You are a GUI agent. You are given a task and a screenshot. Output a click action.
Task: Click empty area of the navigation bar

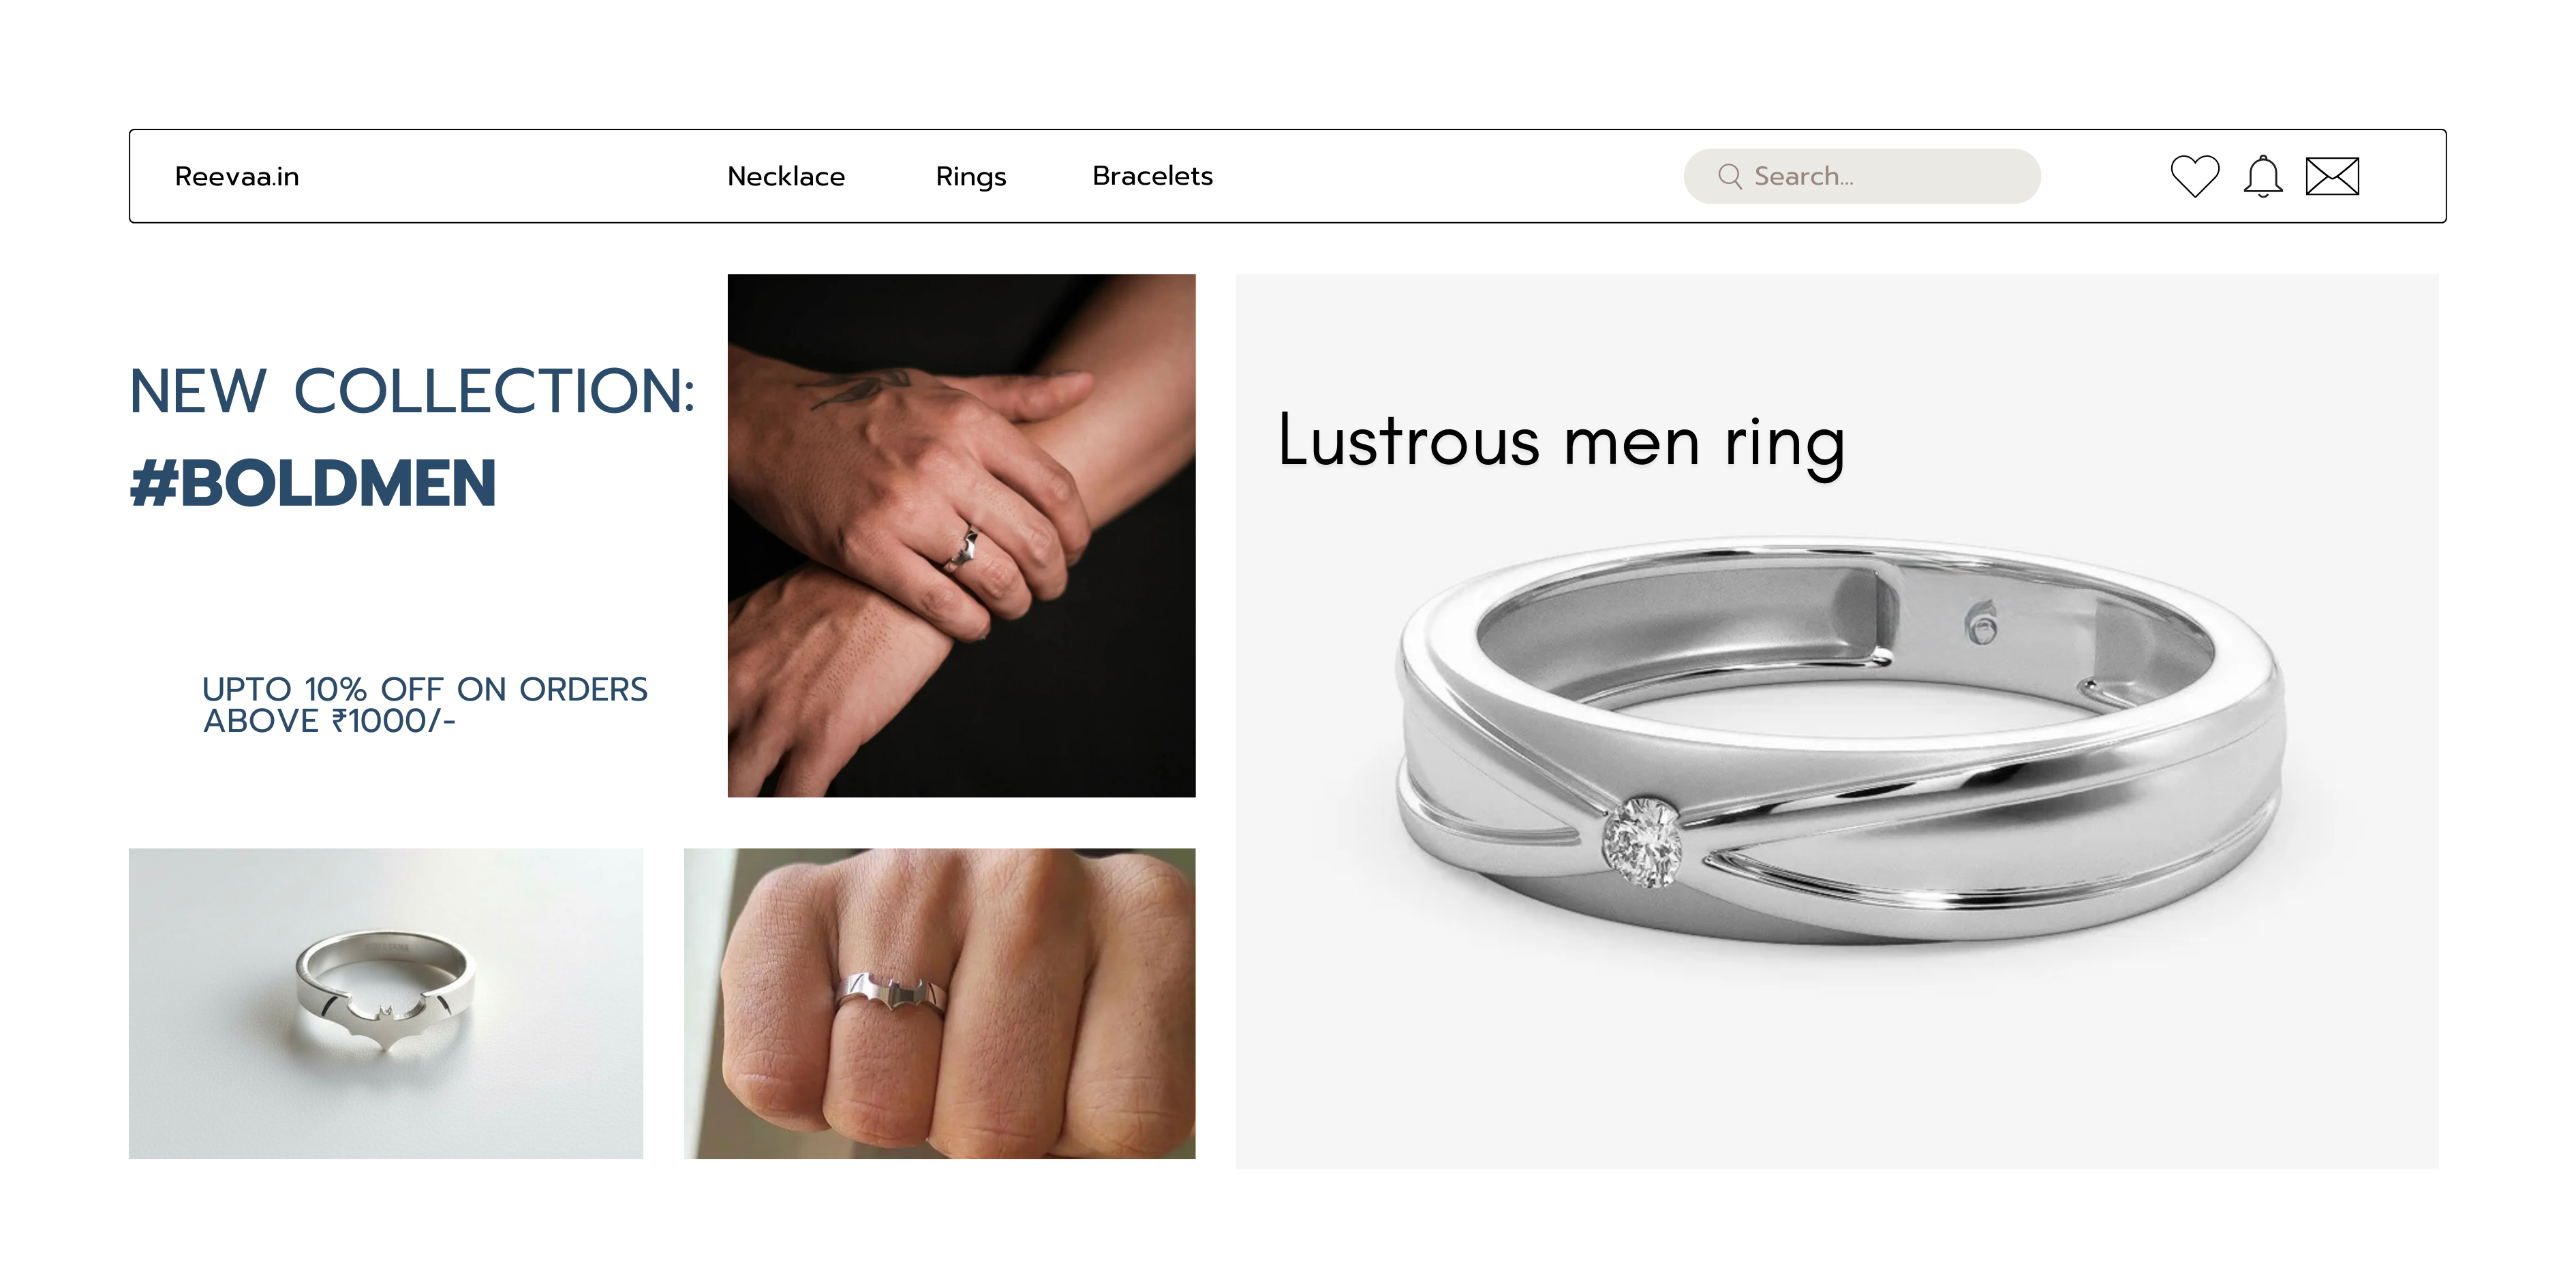(x=1450, y=176)
